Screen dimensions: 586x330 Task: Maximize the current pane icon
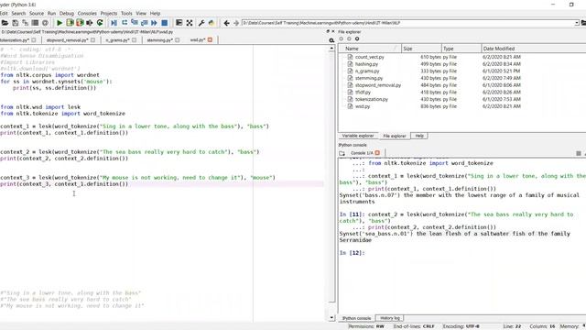click(x=179, y=23)
